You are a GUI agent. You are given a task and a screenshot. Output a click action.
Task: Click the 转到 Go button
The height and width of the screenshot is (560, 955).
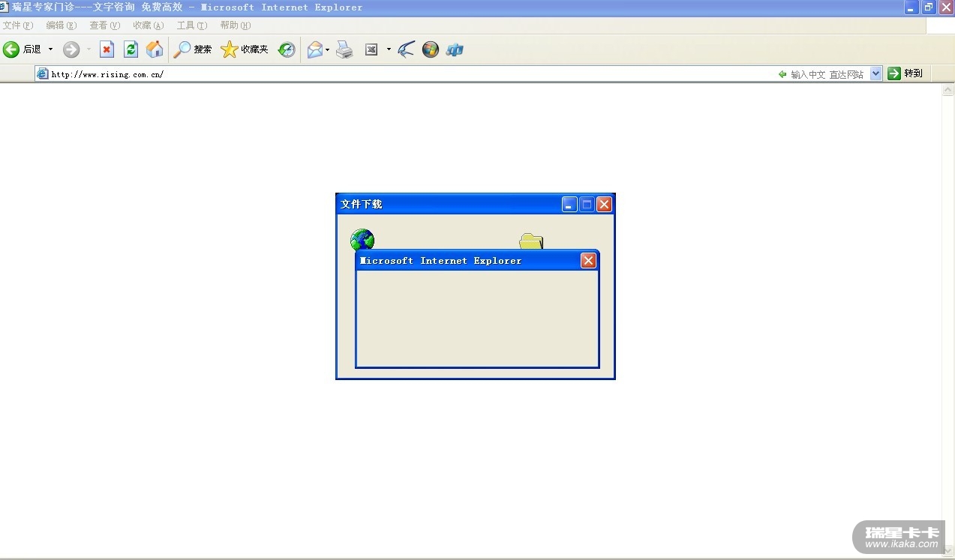click(x=905, y=73)
